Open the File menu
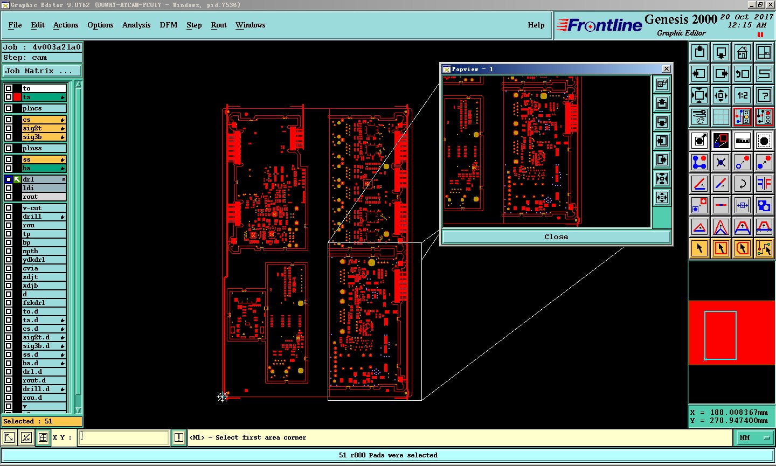776x466 pixels. coord(15,25)
